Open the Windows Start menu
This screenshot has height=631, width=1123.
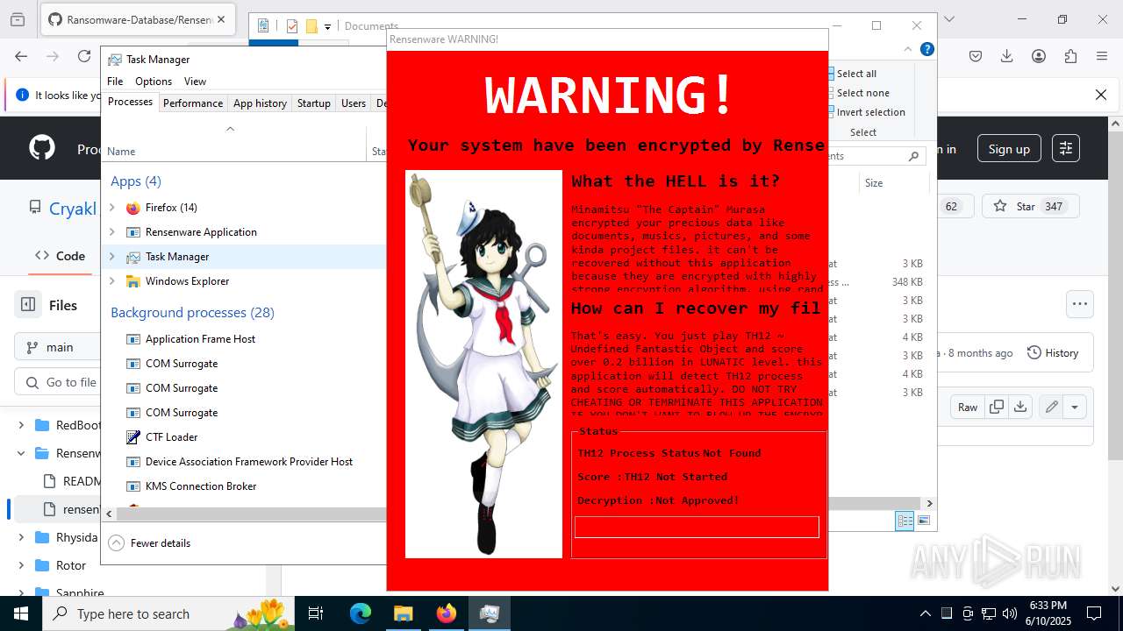coord(20,613)
